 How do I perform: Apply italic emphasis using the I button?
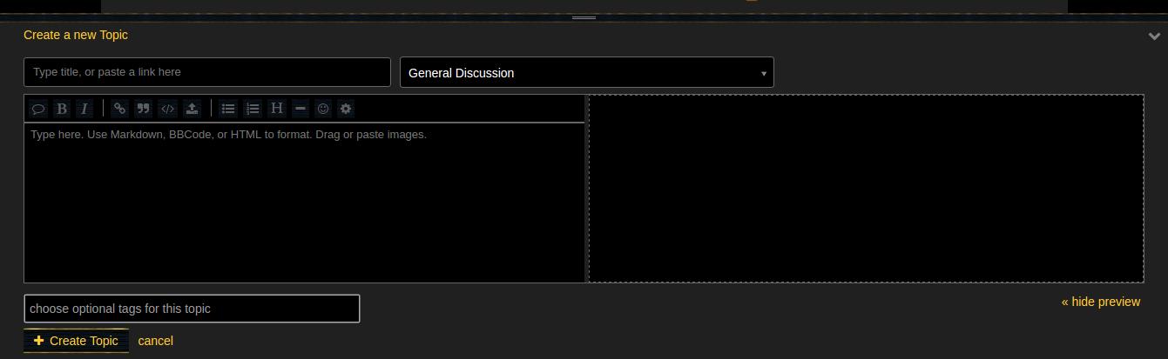coord(84,109)
